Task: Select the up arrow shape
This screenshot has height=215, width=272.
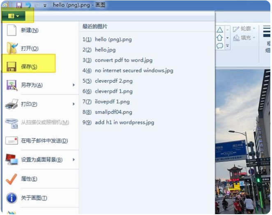Action: (x=220, y=38)
